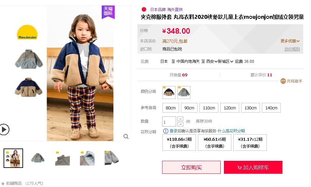
Task: Open the 总价规则 link
Action: click(x=292, y=49)
